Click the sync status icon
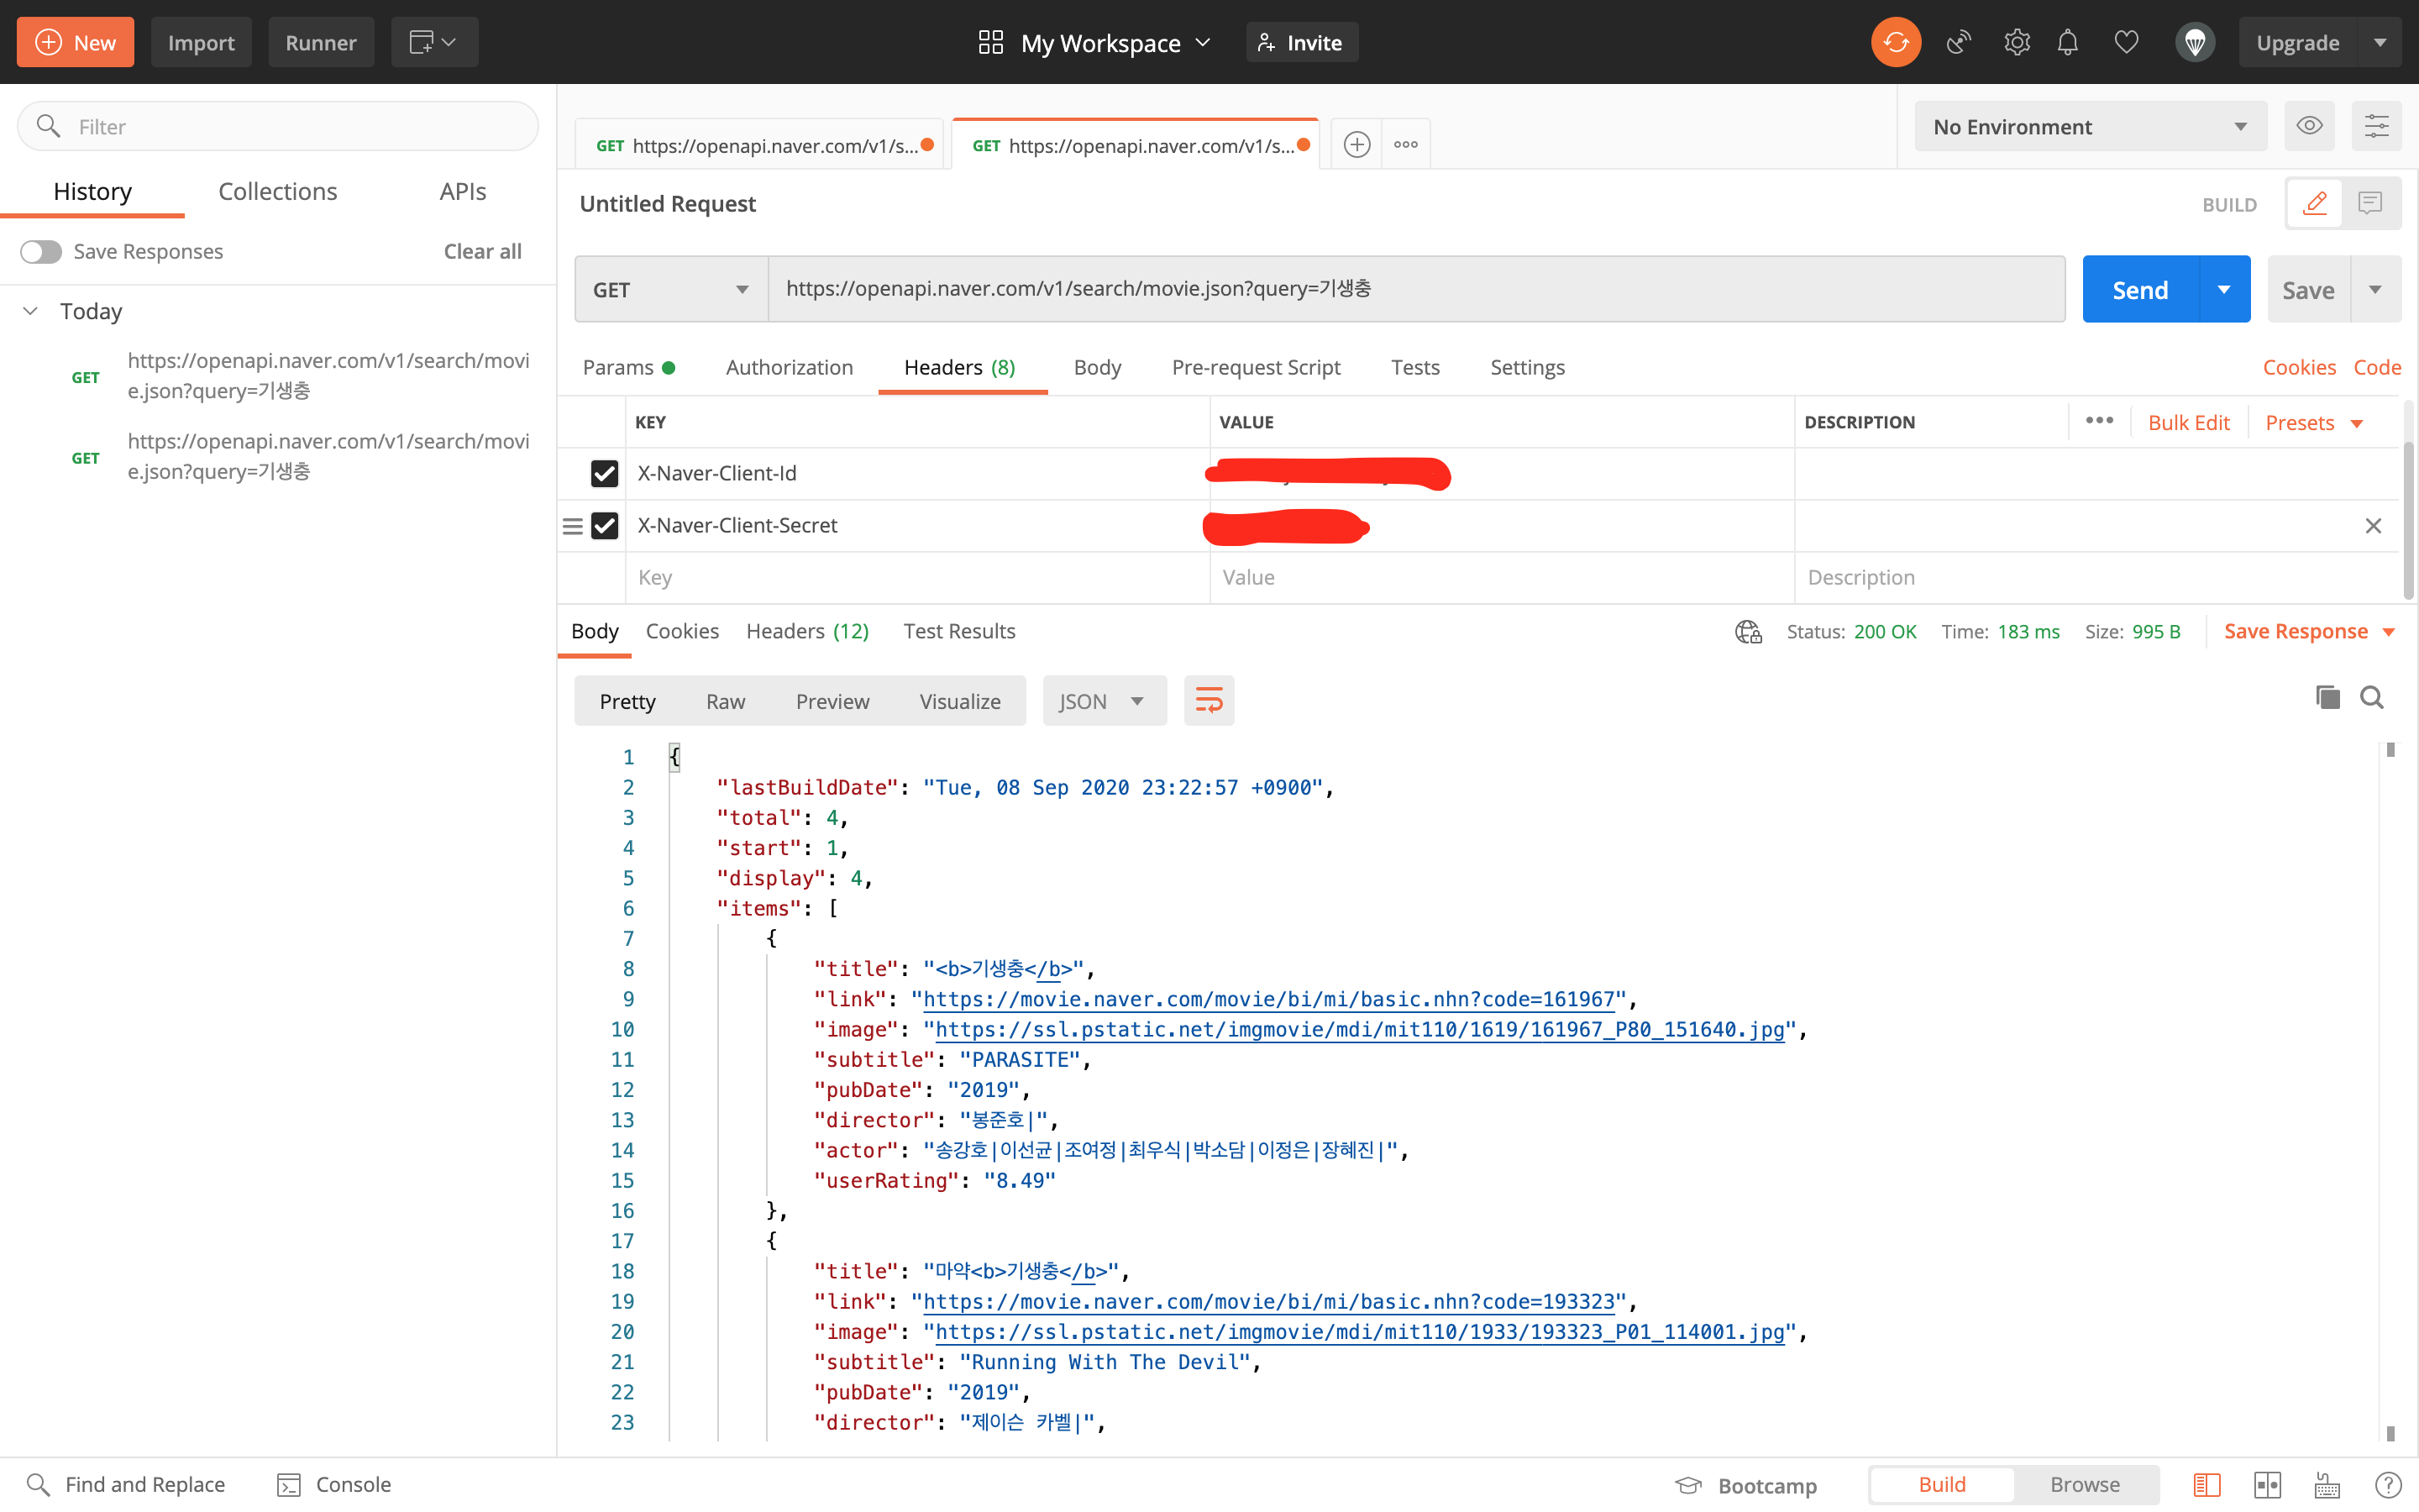Image resolution: width=2419 pixels, height=1512 pixels. pos(1895,42)
